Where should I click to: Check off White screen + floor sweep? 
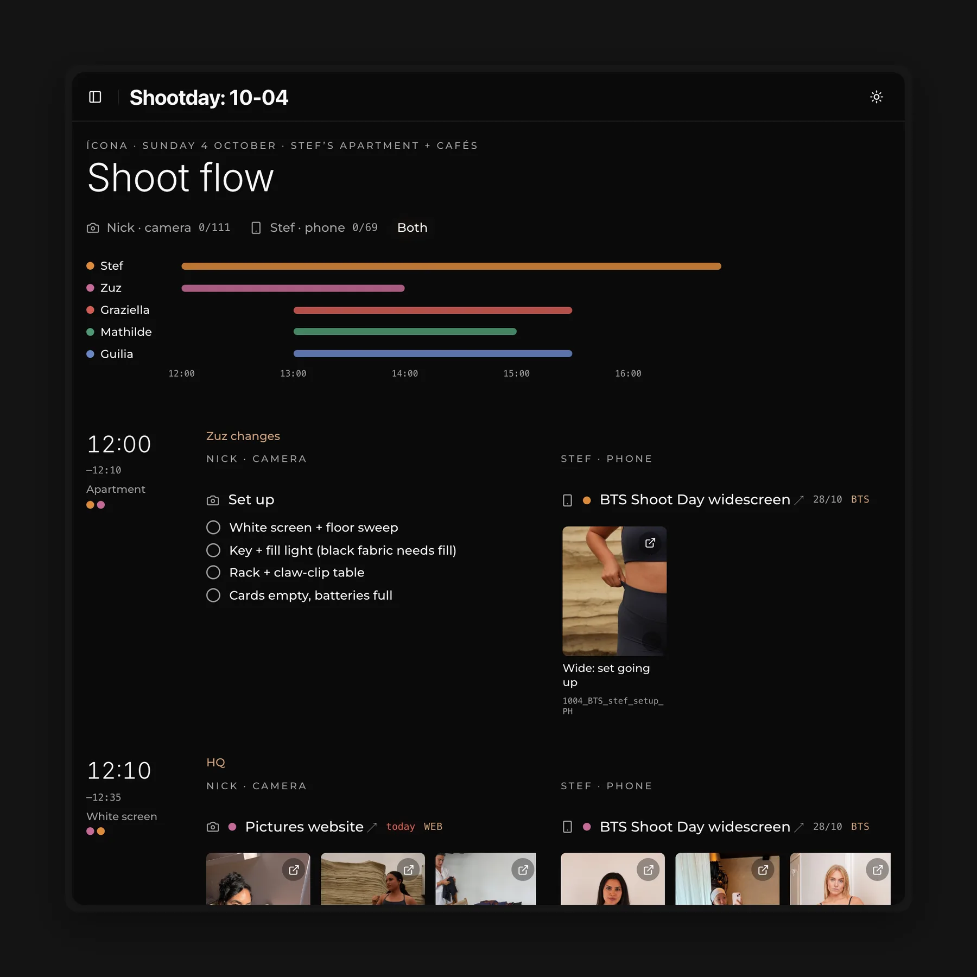coord(213,528)
